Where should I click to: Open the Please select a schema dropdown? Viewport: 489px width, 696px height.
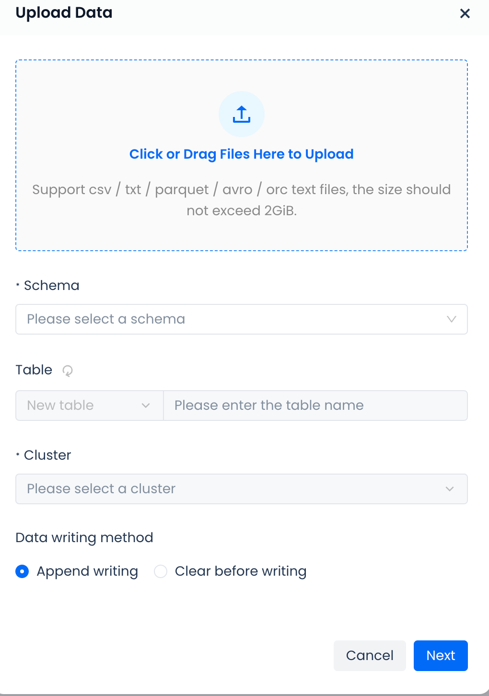[x=230, y=319]
